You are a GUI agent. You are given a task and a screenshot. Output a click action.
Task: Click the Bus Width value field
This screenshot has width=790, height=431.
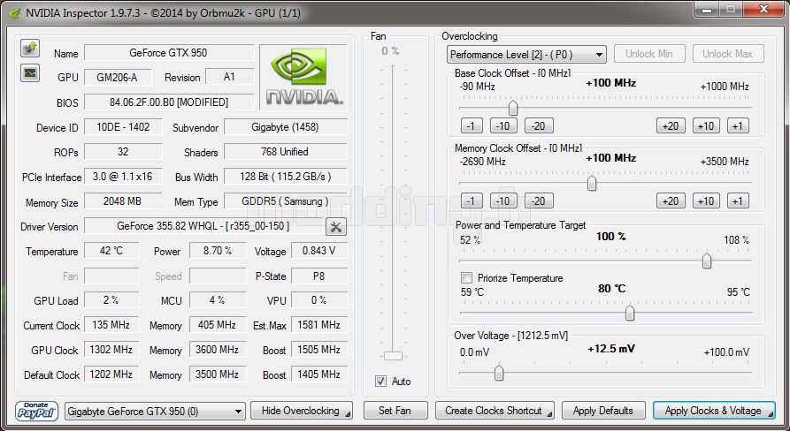285,177
